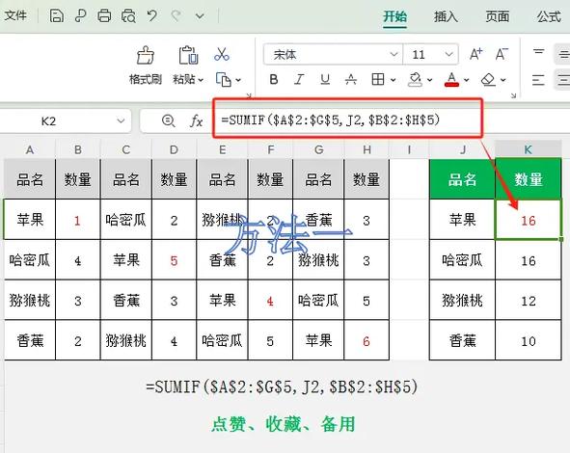Click the Save As icon beside Save

[x=80, y=16]
